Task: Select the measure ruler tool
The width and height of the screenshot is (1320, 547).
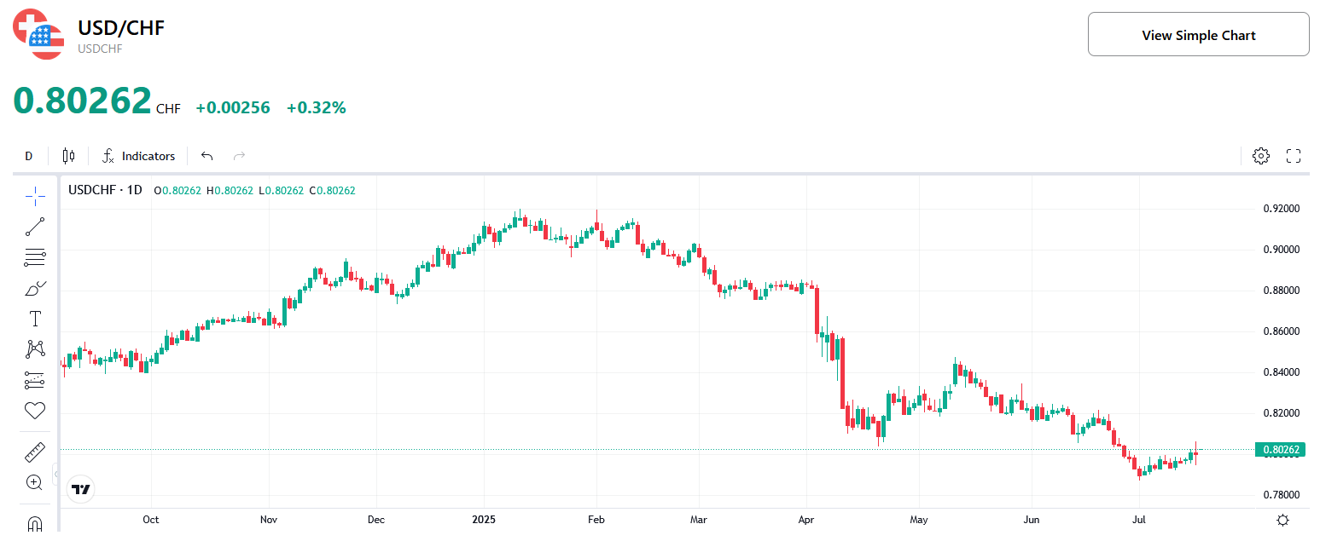Action: (x=34, y=451)
